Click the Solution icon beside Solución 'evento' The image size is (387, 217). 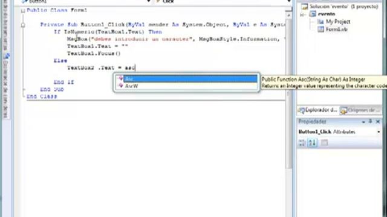pyautogui.click(x=305, y=7)
